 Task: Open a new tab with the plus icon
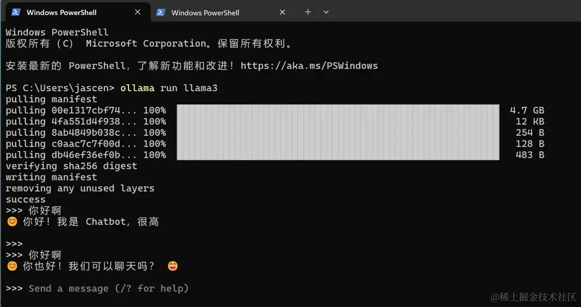pos(308,12)
